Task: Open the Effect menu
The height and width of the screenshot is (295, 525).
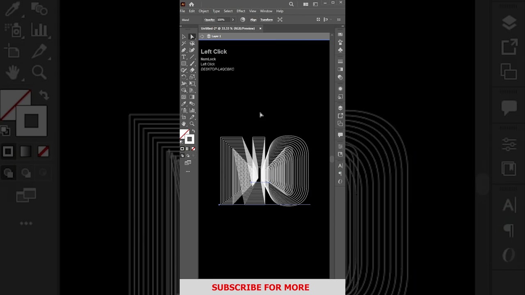Action: tap(241, 11)
